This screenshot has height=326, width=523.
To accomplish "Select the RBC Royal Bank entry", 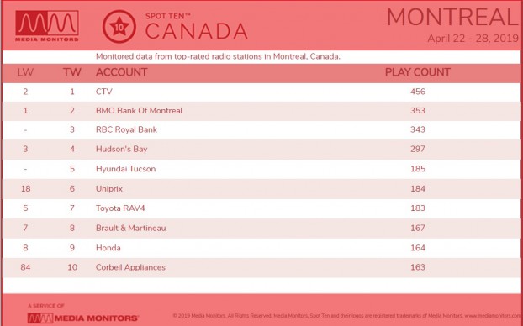I will click(x=261, y=129).
